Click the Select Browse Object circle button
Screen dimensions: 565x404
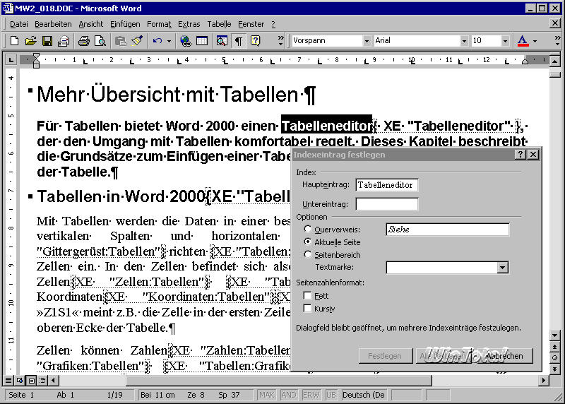coord(555,358)
